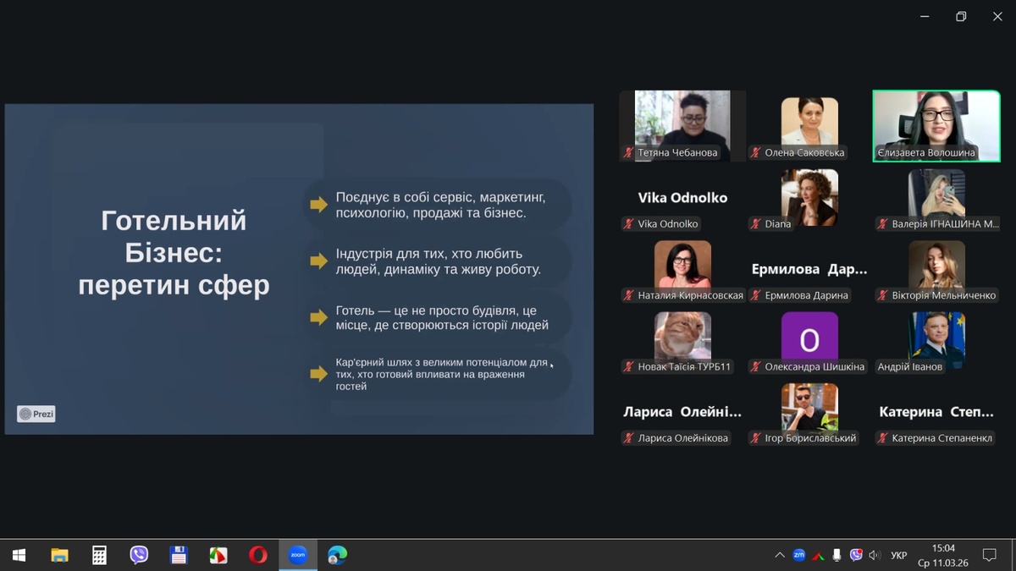Open Microsoft Edge from the taskbar

(x=337, y=555)
